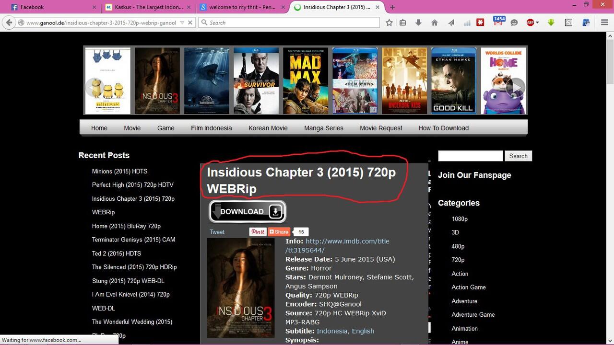This screenshot has width=614, height=345.
Task: Click the address bar URL field
Action: point(101,23)
